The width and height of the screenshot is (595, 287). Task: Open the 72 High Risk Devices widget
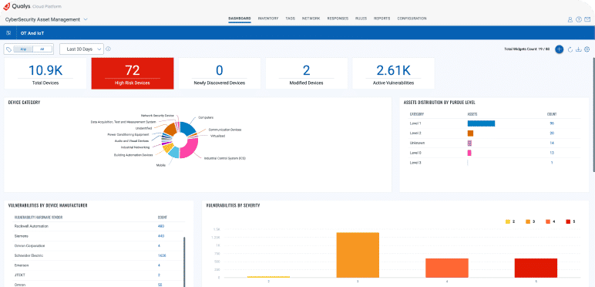(133, 73)
